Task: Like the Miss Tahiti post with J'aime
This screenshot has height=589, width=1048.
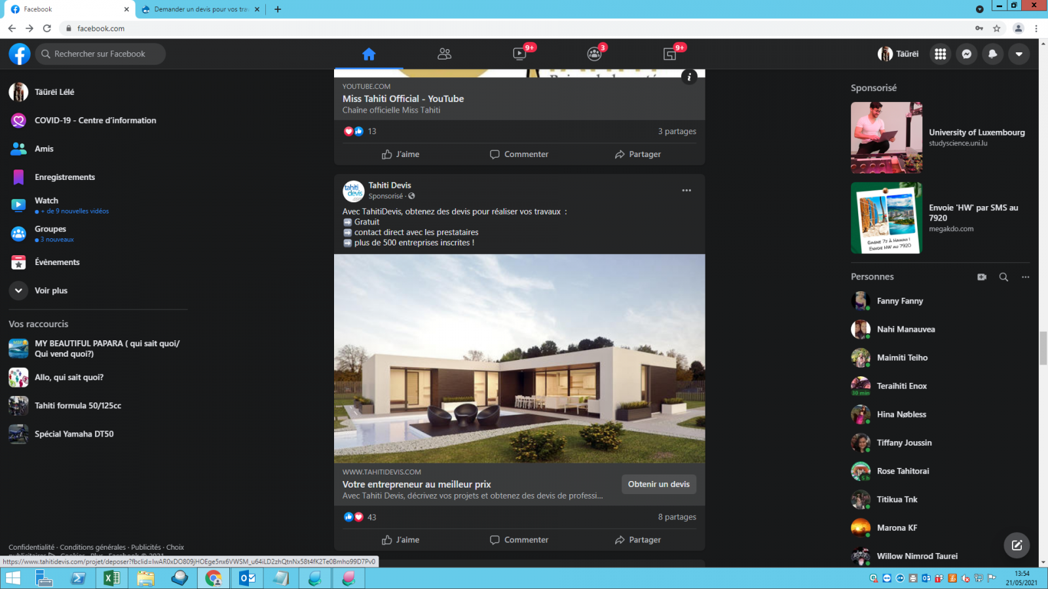Action: [x=400, y=154]
